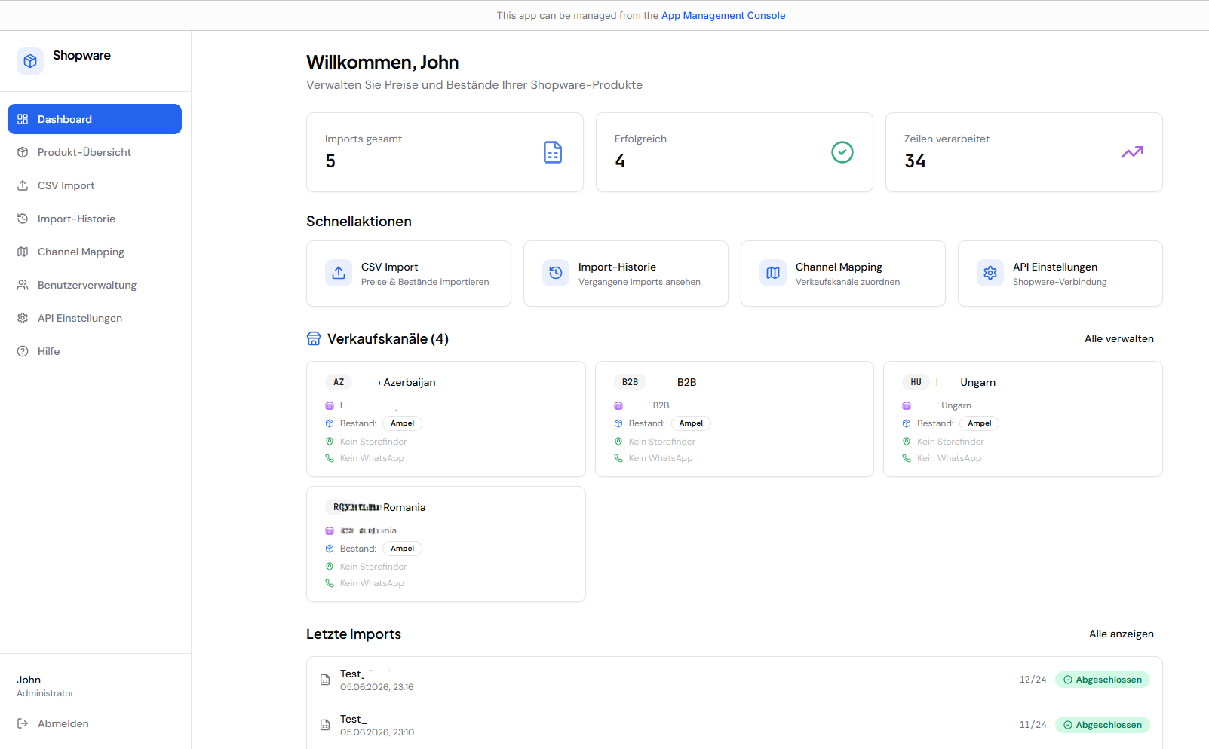
Task: Click the Imports gesamt value 5
Action: [x=330, y=161]
